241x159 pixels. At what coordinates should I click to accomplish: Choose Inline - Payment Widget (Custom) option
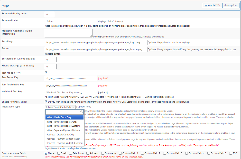click(64, 126)
